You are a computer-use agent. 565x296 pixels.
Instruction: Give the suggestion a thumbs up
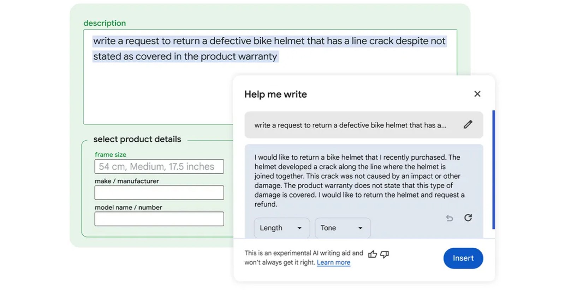372,254
